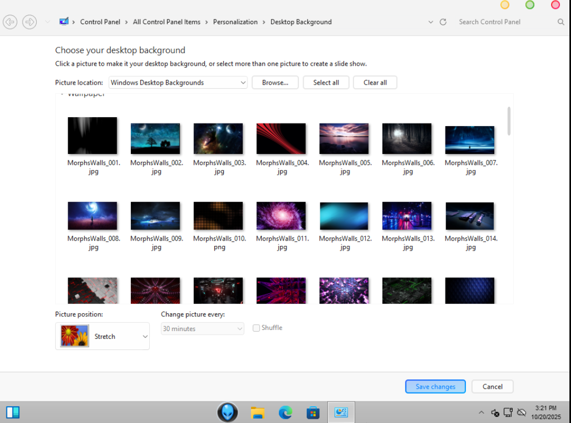Click the Search Control Panel field
The width and height of the screenshot is (571, 423).
pos(504,22)
